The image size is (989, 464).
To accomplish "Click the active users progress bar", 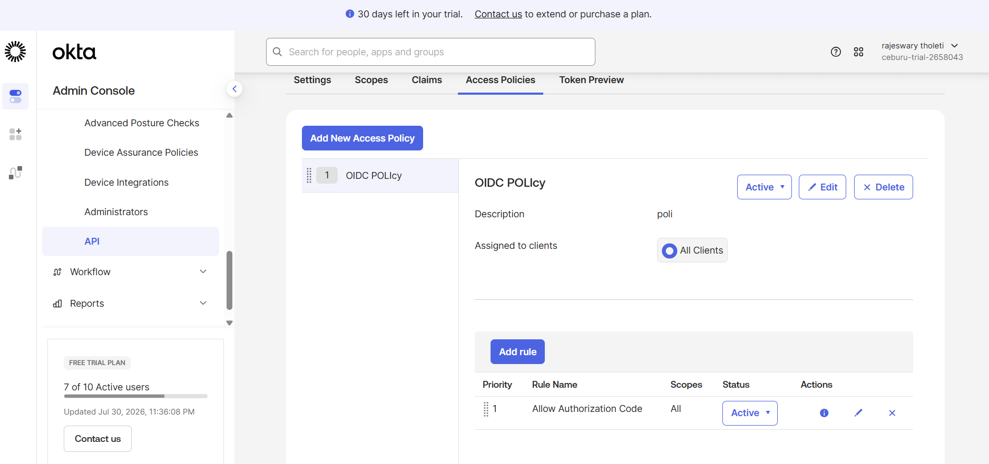I will pyautogui.click(x=135, y=396).
